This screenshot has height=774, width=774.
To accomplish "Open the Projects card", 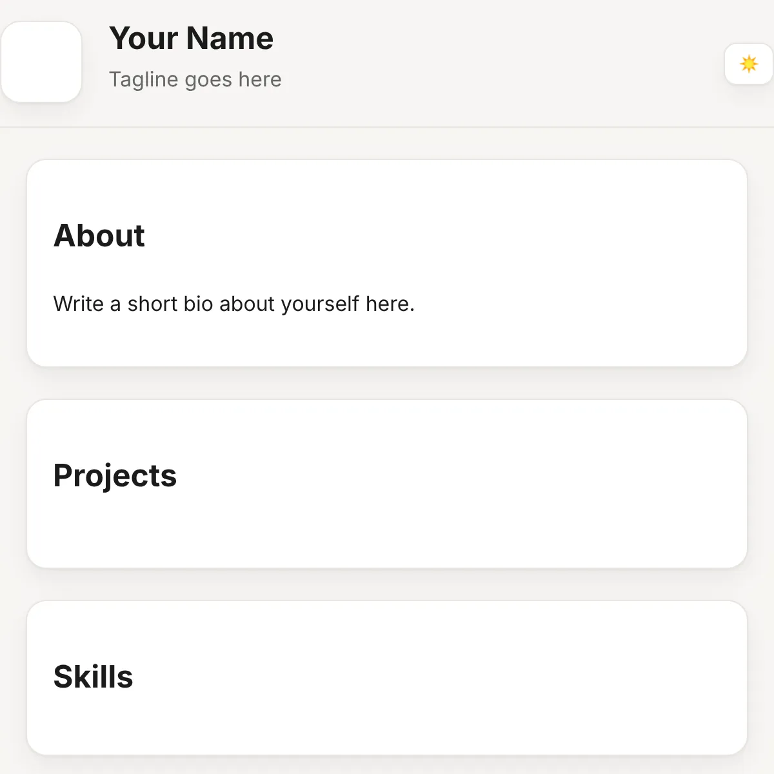I will pos(387,484).
